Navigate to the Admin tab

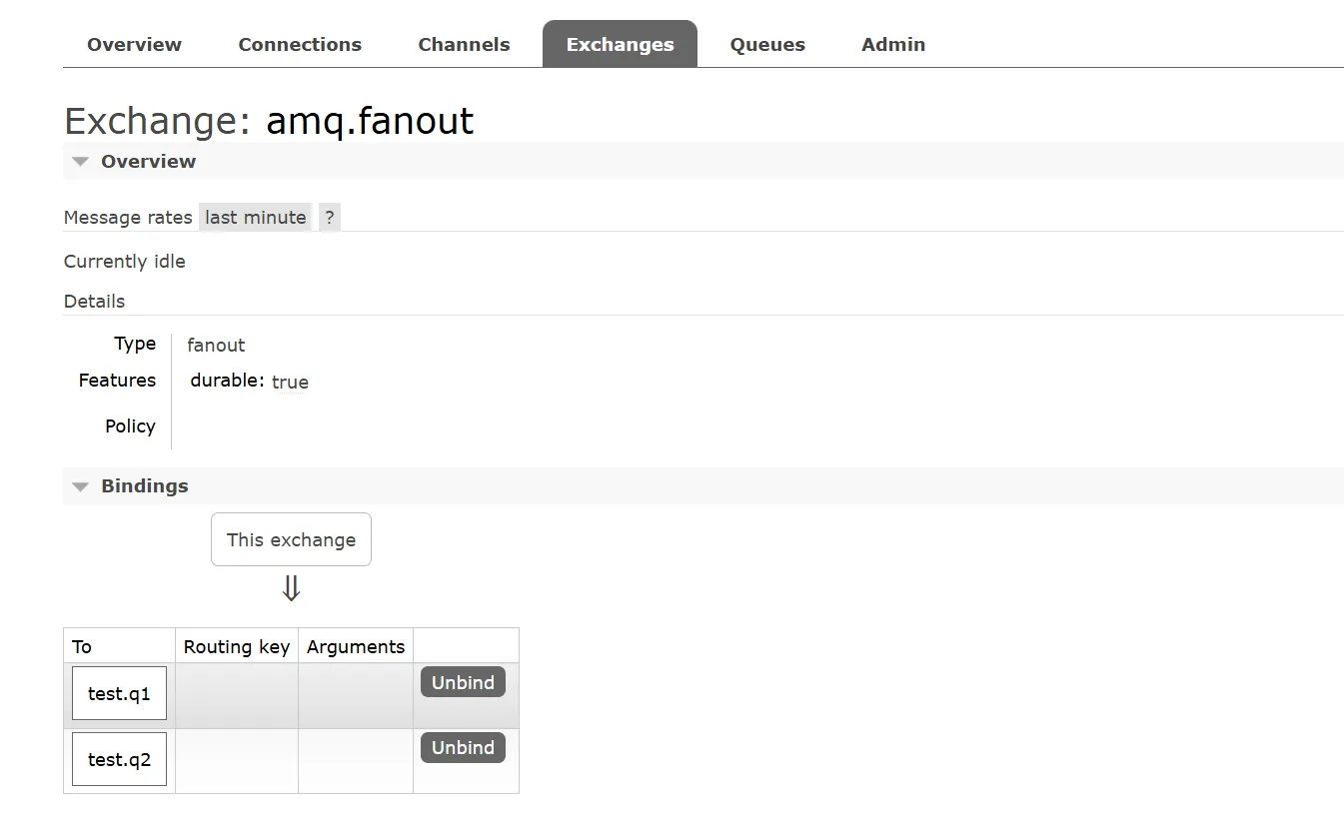point(893,45)
